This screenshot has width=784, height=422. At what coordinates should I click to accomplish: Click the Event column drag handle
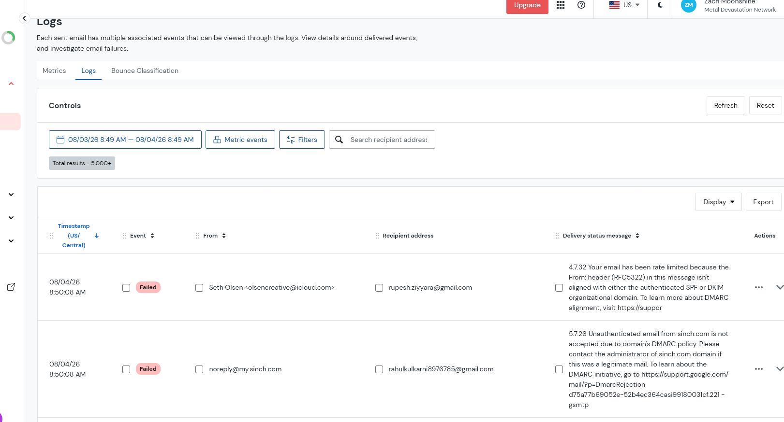pyautogui.click(x=124, y=236)
